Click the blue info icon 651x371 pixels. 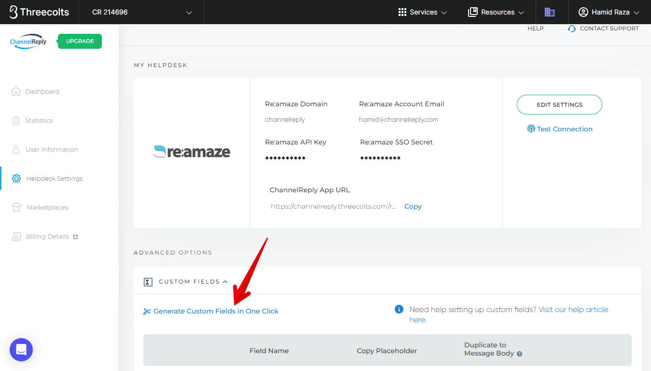[x=399, y=309]
